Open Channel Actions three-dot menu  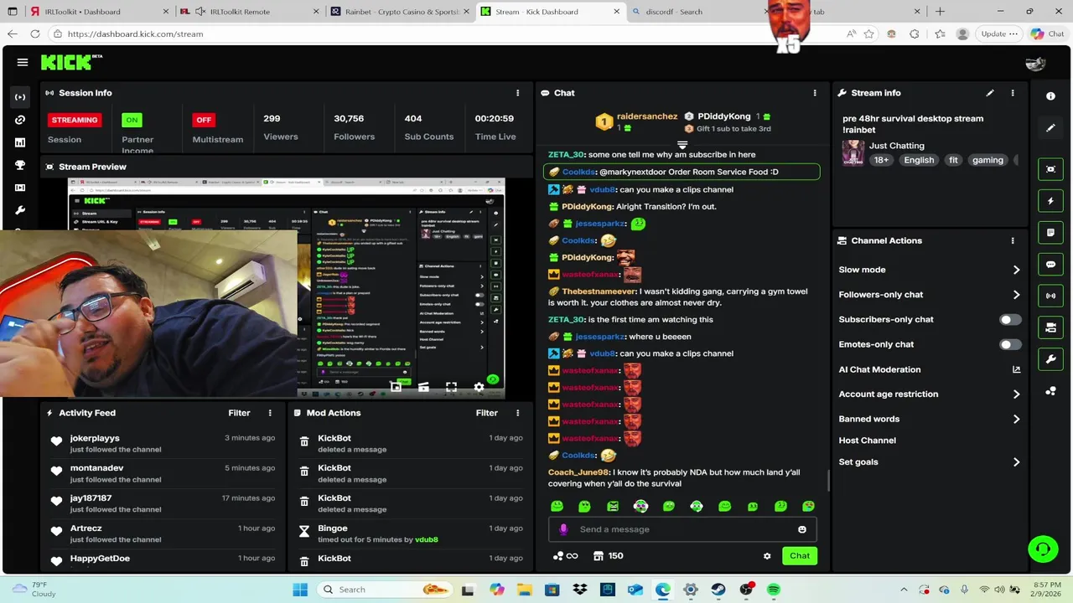1013,240
